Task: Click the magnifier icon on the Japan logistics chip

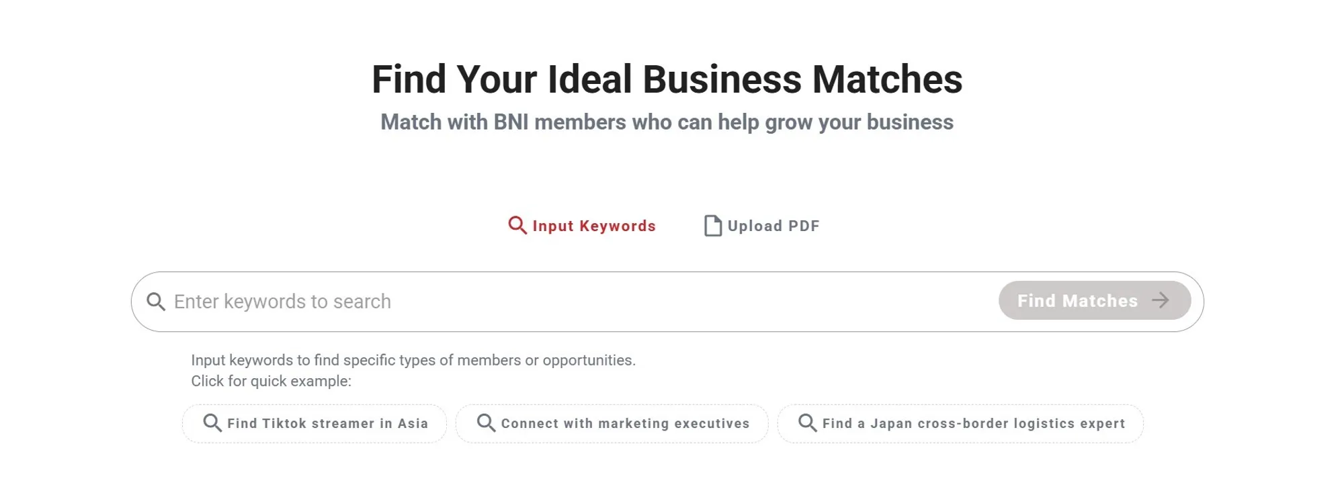Action: [807, 423]
